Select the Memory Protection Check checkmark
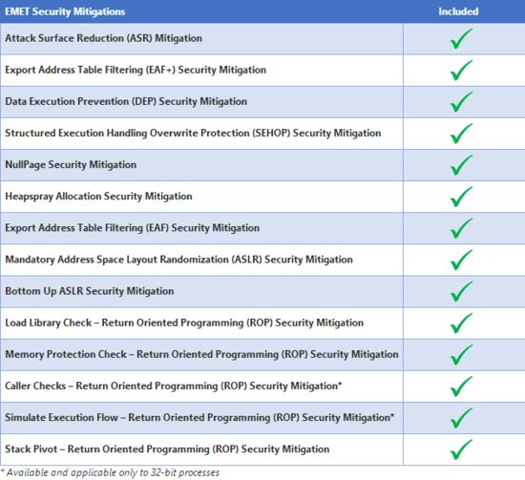The width and height of the screenshot is (525, 480). click(461, 355)
